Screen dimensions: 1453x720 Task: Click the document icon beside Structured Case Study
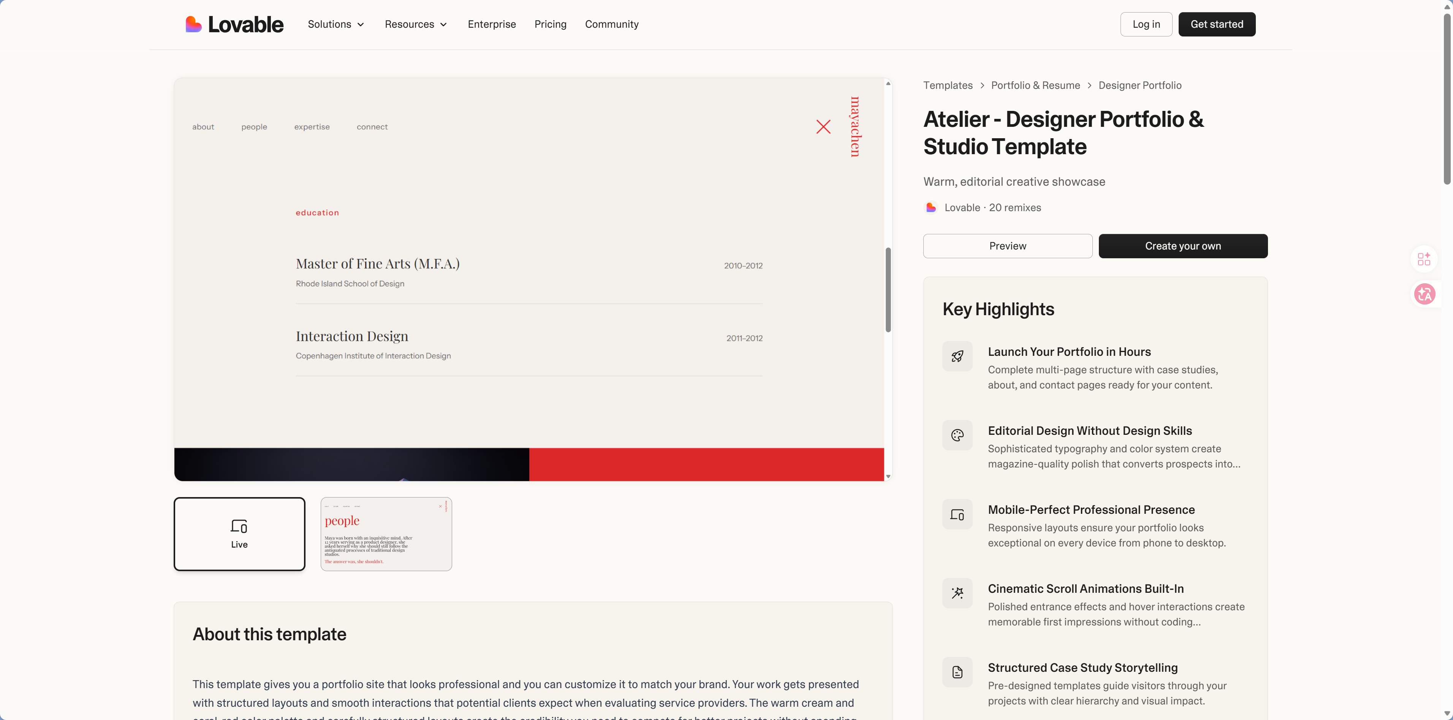click(x=957, y=672)
